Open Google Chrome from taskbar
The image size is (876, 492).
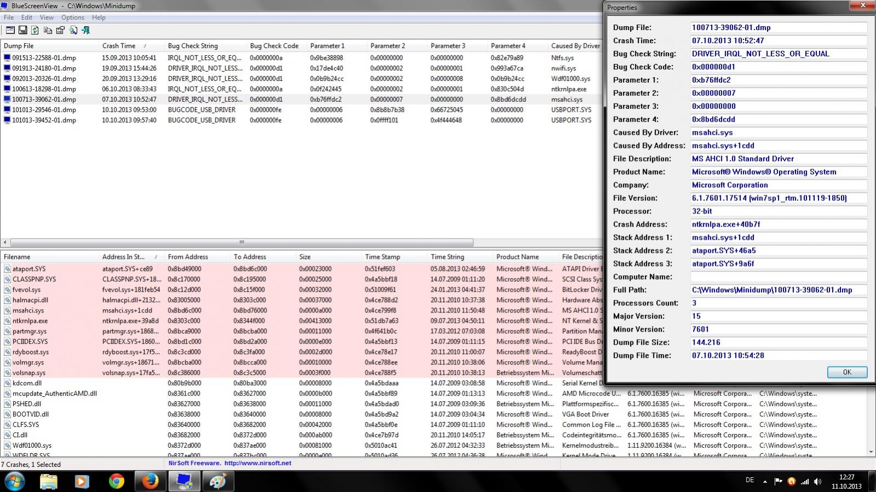coord(116,482)
